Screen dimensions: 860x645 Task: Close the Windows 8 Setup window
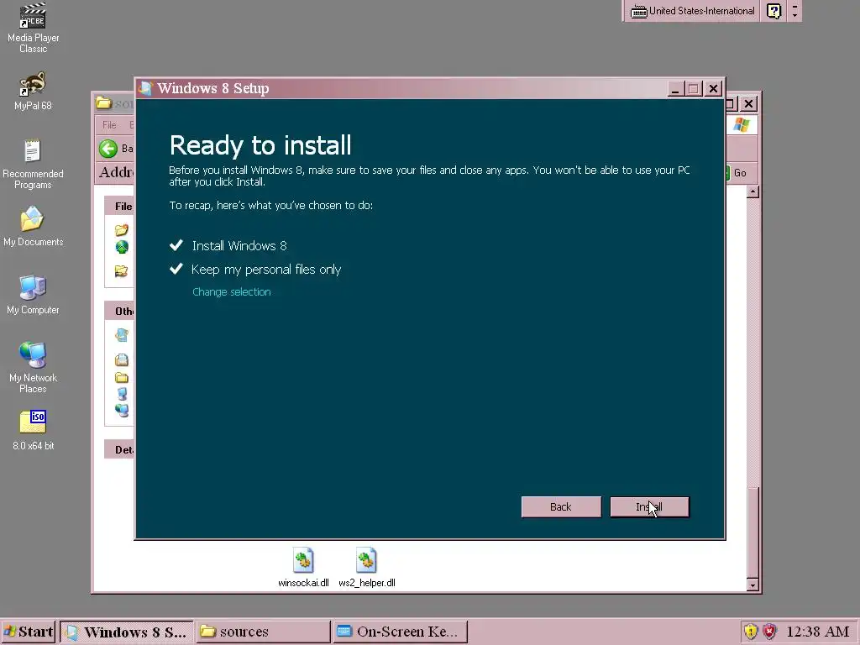pos(713,88)
